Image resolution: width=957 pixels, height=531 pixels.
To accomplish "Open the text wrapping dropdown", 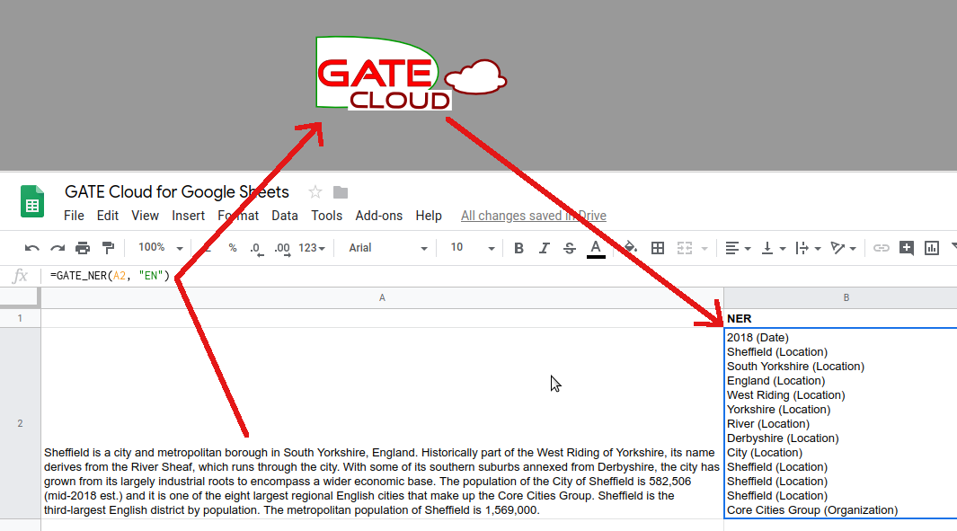I will (x=808, y=248).
